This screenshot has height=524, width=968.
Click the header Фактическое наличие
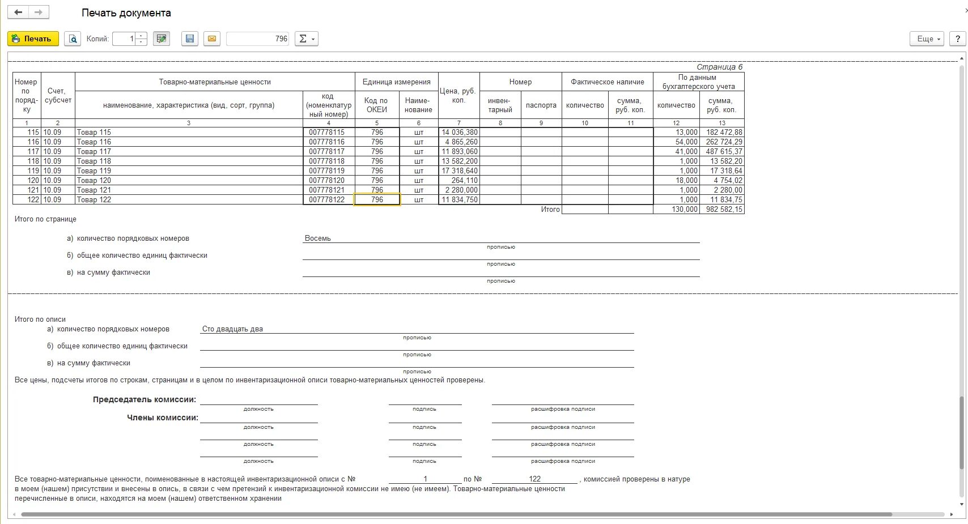pyautogui.click(x=608, y=82)
